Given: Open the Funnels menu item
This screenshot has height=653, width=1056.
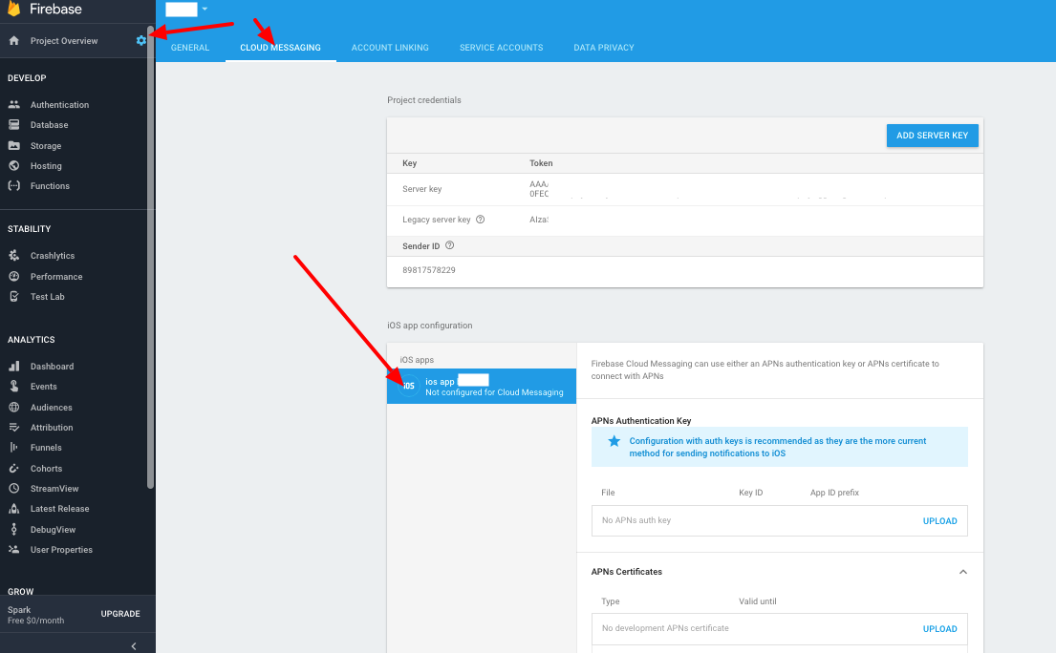Looking at the screenshot, I should click(x=46, y=447).
